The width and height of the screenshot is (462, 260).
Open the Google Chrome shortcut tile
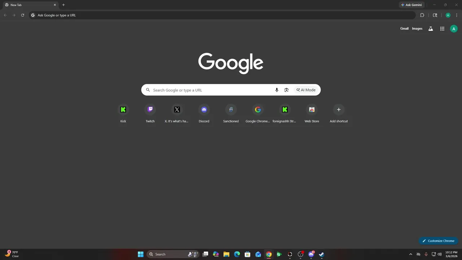258,114
